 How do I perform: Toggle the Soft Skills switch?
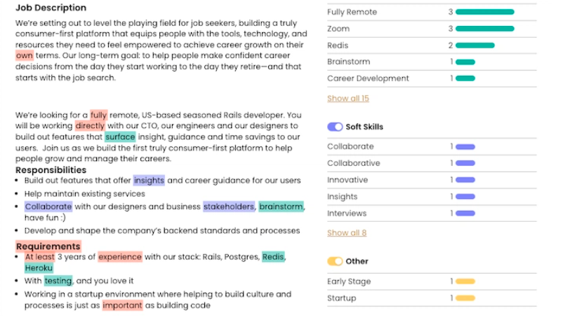click(x=335, y=127)
